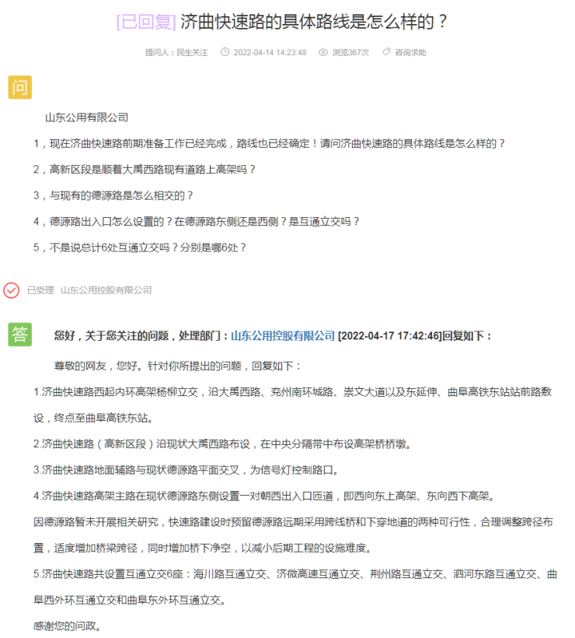Click the line 因德源路暂未开展相关研究
This screenshot has width=575, height=638.
point(293,522)
